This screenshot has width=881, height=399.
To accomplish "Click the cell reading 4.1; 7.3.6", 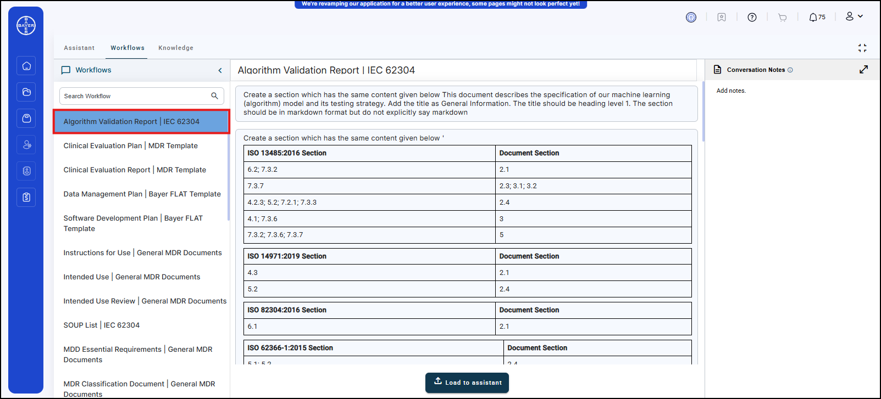I will pyautogui.click(x=369, y=219).
